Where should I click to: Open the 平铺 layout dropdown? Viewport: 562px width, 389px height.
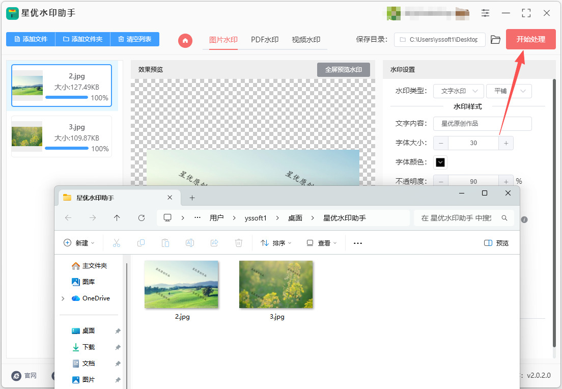(509, 91)
